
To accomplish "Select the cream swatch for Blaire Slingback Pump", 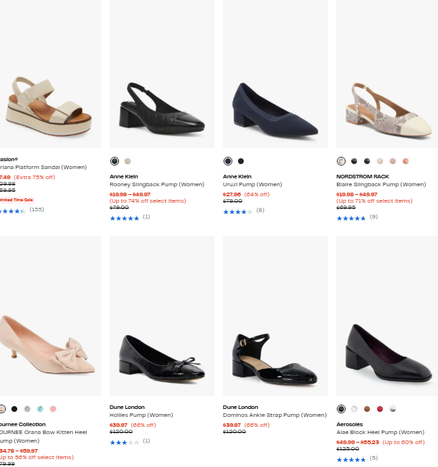I will (380, 161).
